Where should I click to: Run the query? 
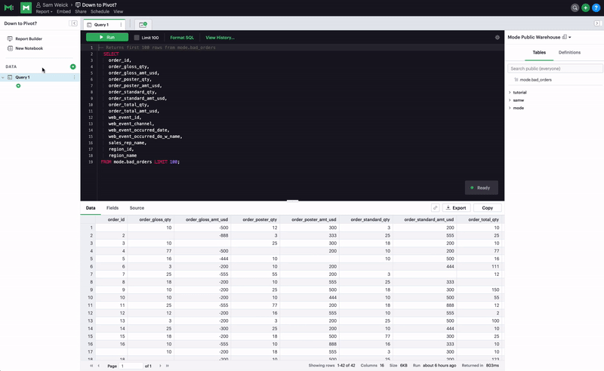(x=106, y=37)
